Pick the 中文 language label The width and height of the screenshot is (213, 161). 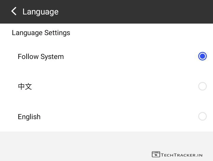25,87
